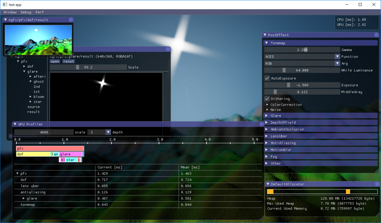Viewport: 381px width, 223px height.
Task: Open the profiler depth dropdown
Action: coord(99,132)
